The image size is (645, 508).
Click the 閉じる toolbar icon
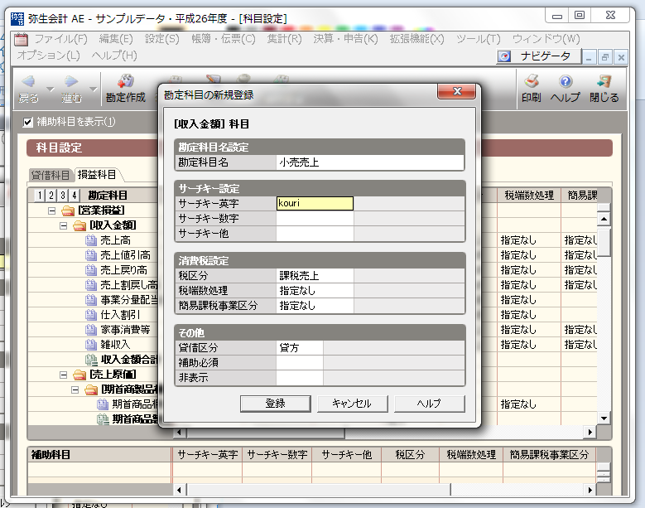(604, 82)
